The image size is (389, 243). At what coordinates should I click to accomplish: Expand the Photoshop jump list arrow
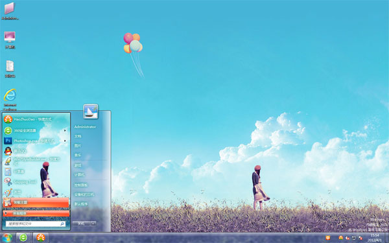(x=65, y=141)
